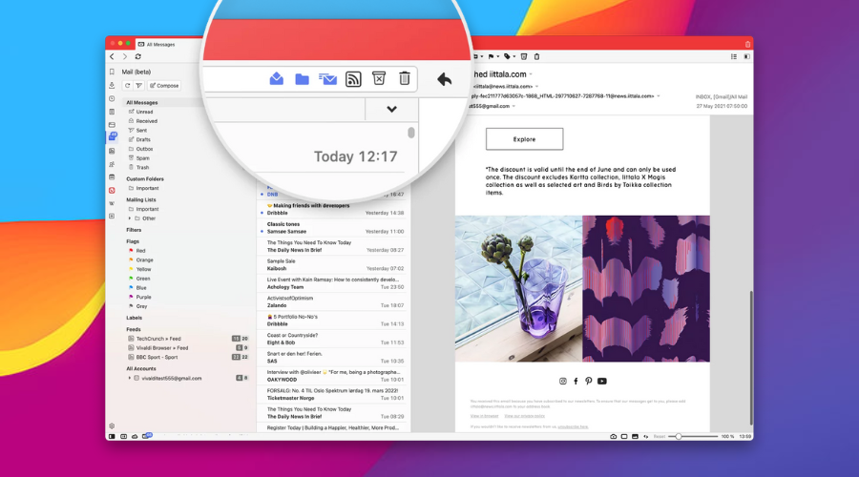Go forward with the forward arrow
The height and width of the screenshot is (477, 859).
(x=125, y=56)
